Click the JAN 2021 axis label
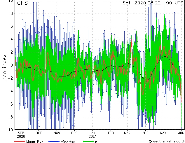Image resolution: width=185 pixels, height=143 pixels. pyautogui.click(x=92, y=135)
